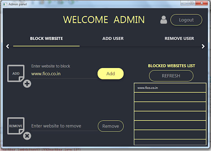
Task: Click the WELCOME ADMIN heading
Action: 104,20
